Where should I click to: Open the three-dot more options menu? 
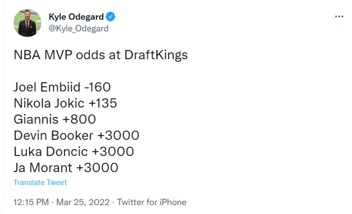339,16
